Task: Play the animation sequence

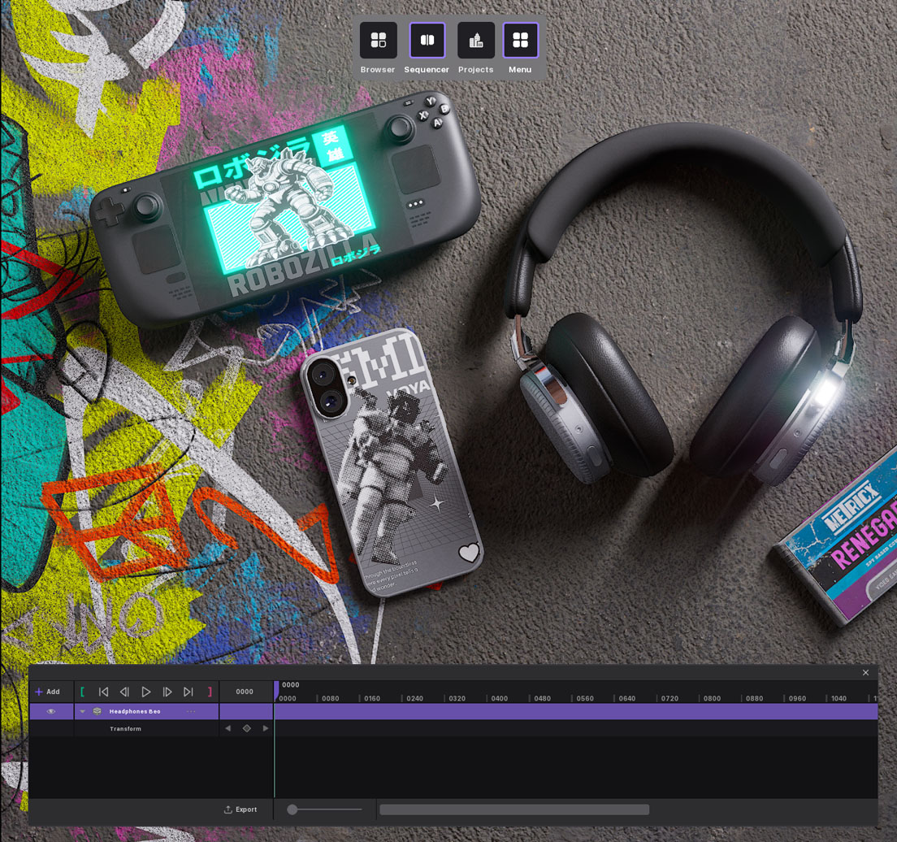Action: [x=146, y=692]
